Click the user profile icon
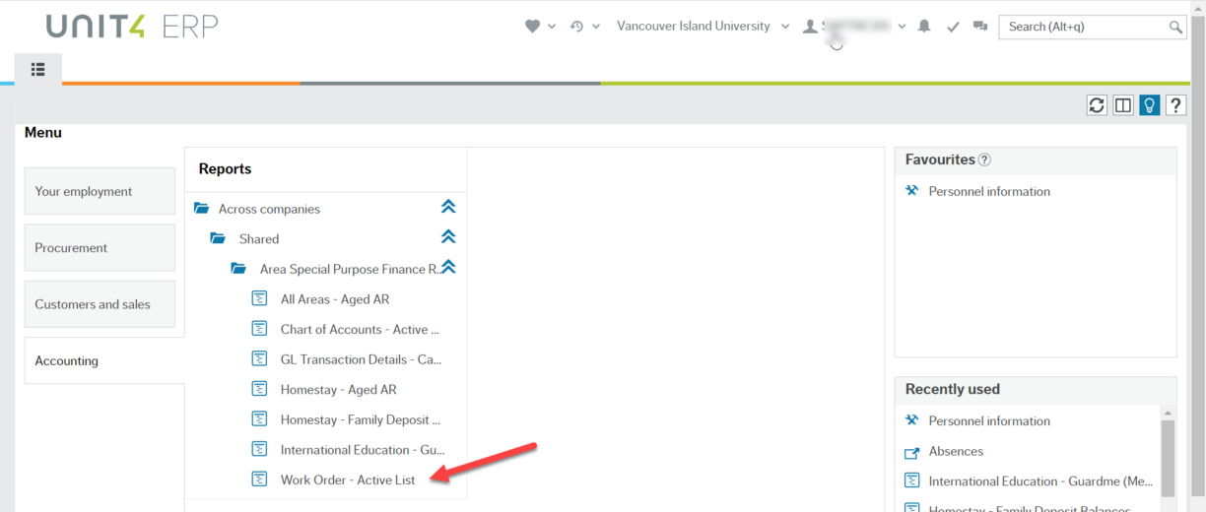Screen dimensions: 1206x512 (x=810, y=27)
